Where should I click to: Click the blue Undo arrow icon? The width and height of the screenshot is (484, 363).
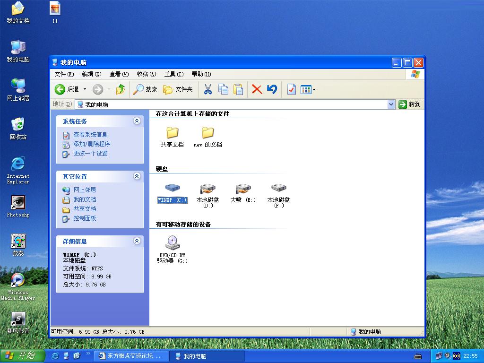coord(272,89)
